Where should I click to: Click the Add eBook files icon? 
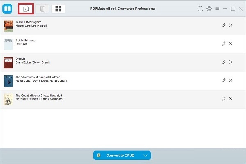26,9
